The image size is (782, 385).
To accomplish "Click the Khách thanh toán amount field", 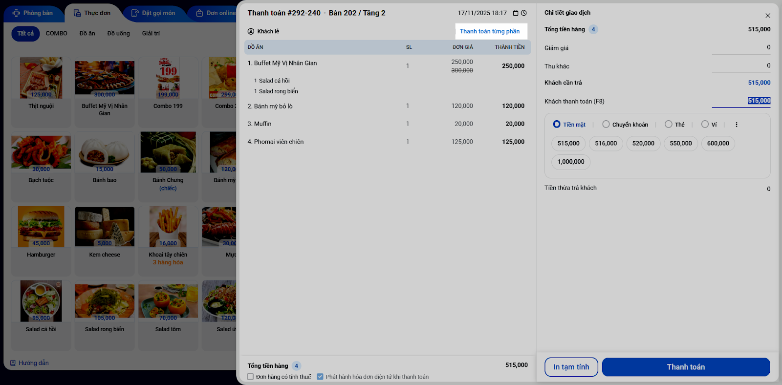I will coord(741,101).
